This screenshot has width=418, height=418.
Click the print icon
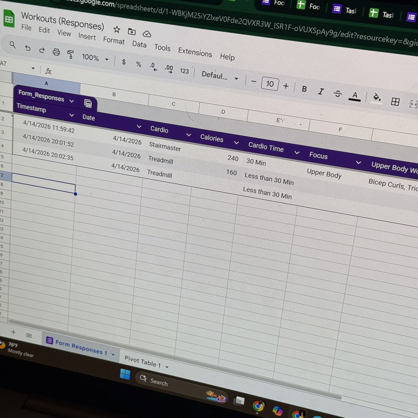[56, 52]
